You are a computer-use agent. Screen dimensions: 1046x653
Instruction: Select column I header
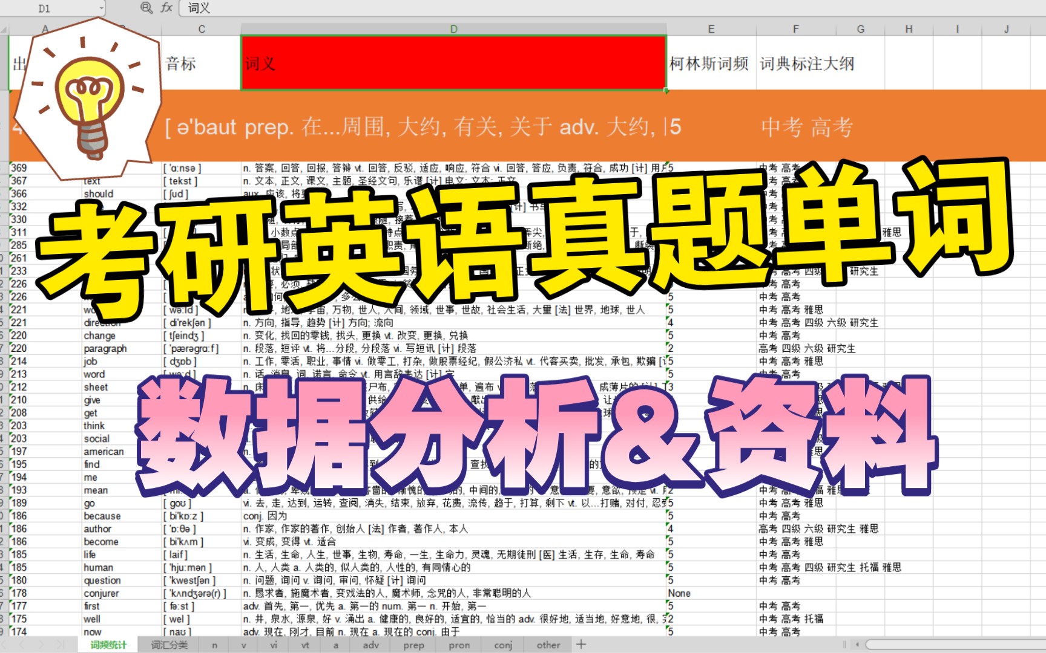tap(957, 29)
